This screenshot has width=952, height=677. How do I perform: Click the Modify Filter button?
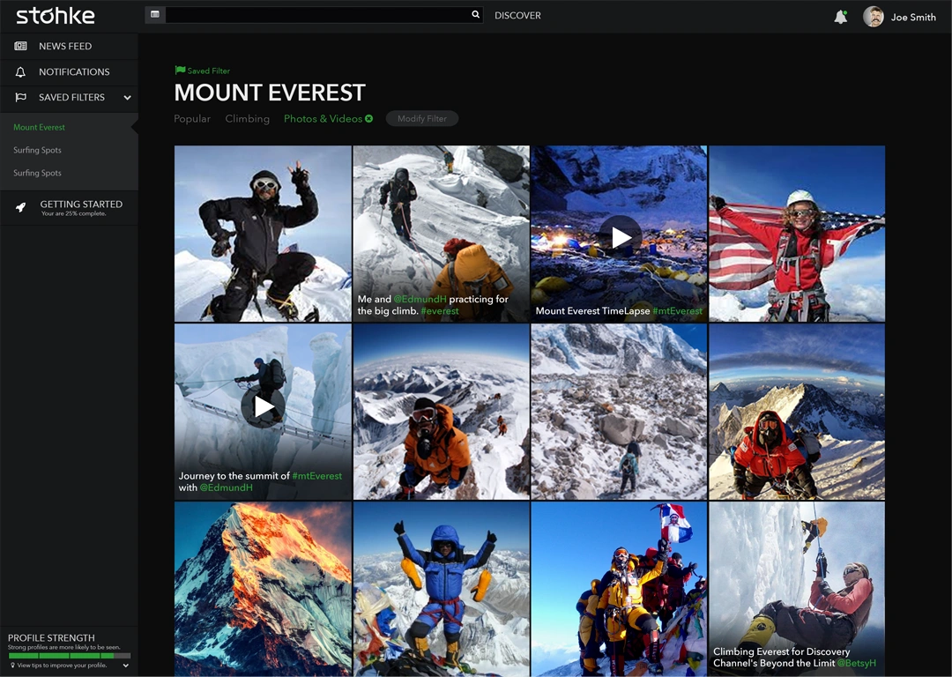coord(421,119)
